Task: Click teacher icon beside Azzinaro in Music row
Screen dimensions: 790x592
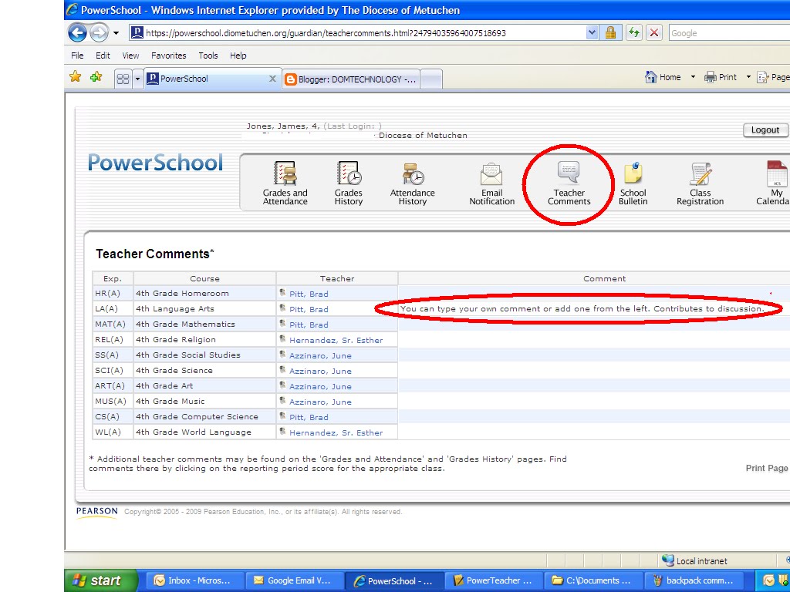Action: 282,401
